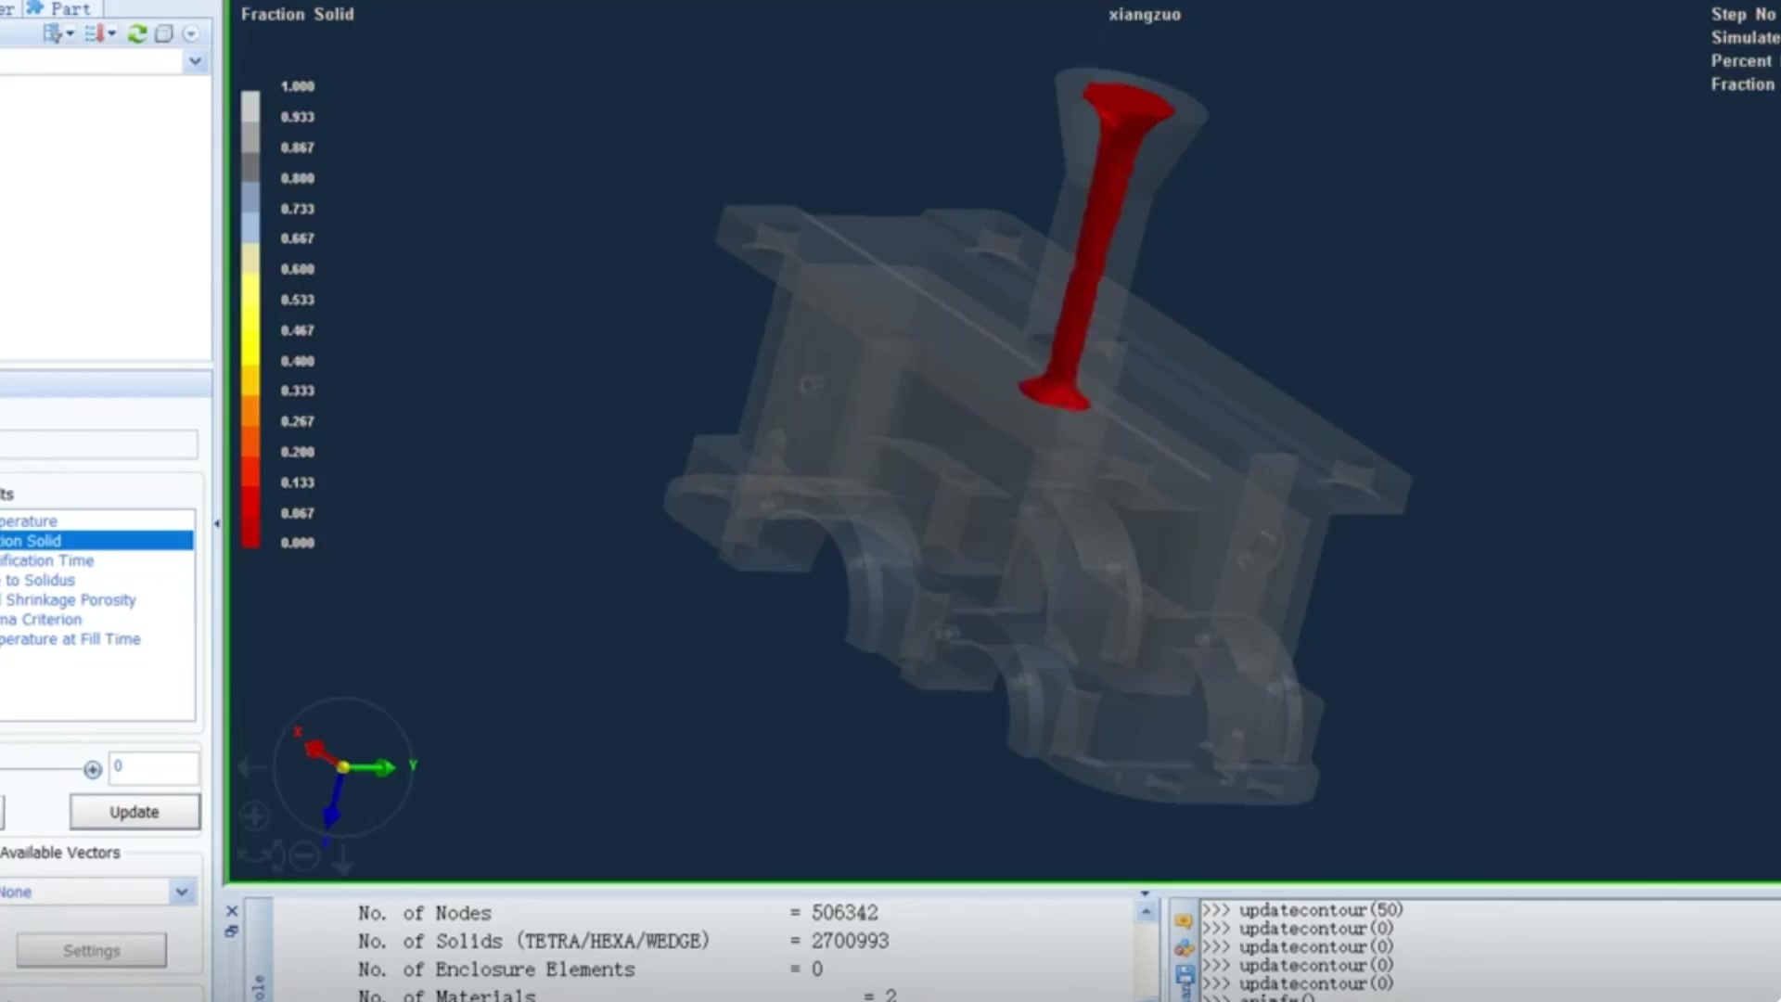Click the No. of Solids value 2700993
This screenshot has width=1781, height=1002.
coord(850,941)
